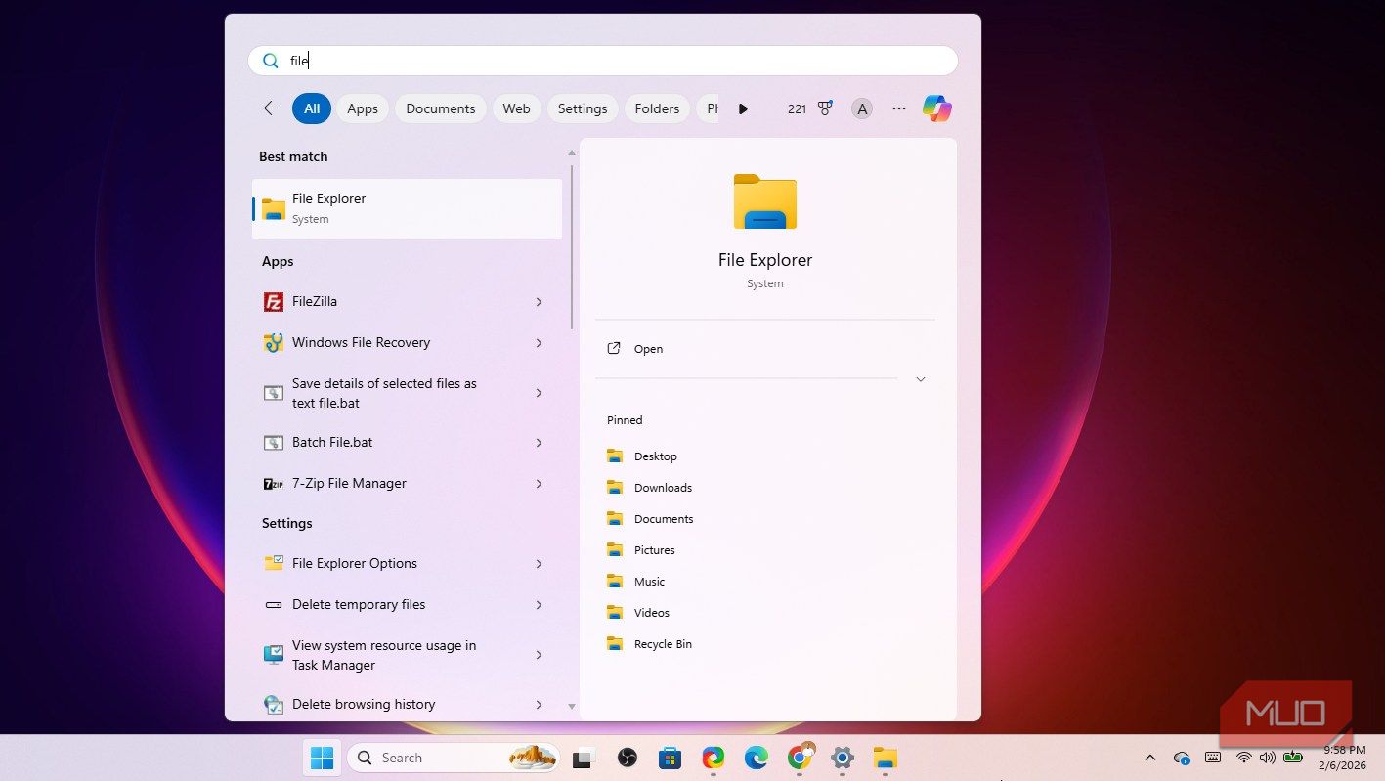Click the 7-Zip File Manager icon
This screenshot has height=781, width=1385.
pos(274,484)
